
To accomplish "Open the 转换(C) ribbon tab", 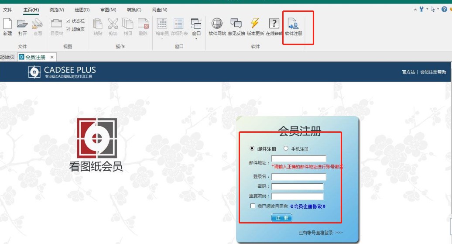I will pyautogui.click(x=134, y=10).
